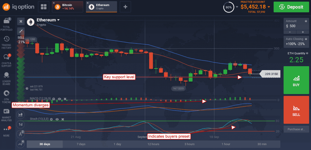Click the green Deposit button
Image resolution: width=311 pixels, height=150 pixels.
[291, 7]
